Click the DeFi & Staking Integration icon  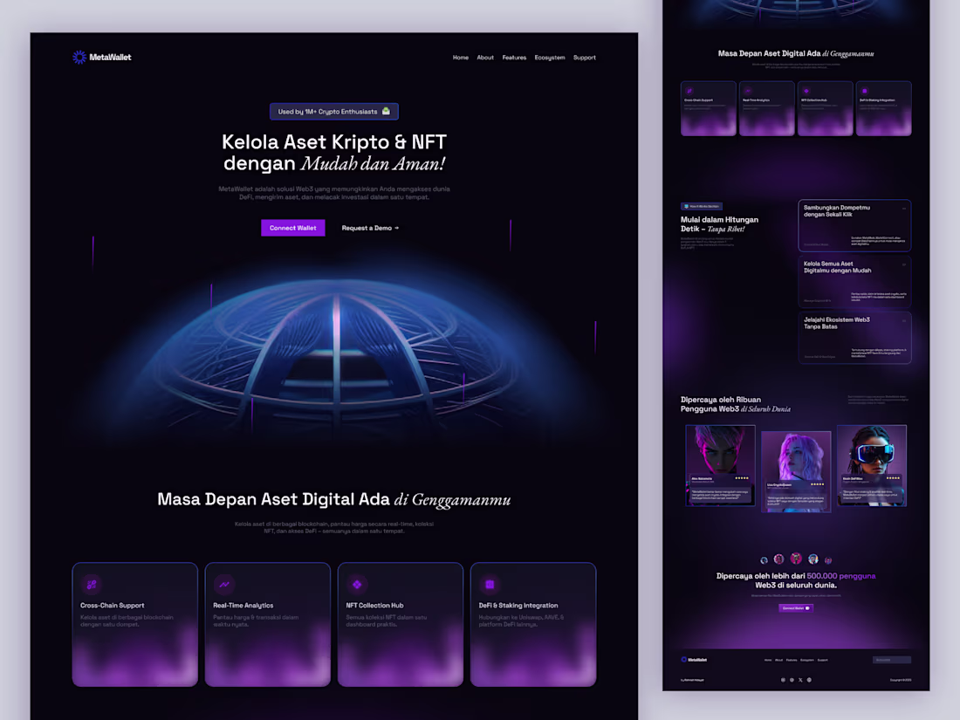pyautogui.click(x=488, y=584)
